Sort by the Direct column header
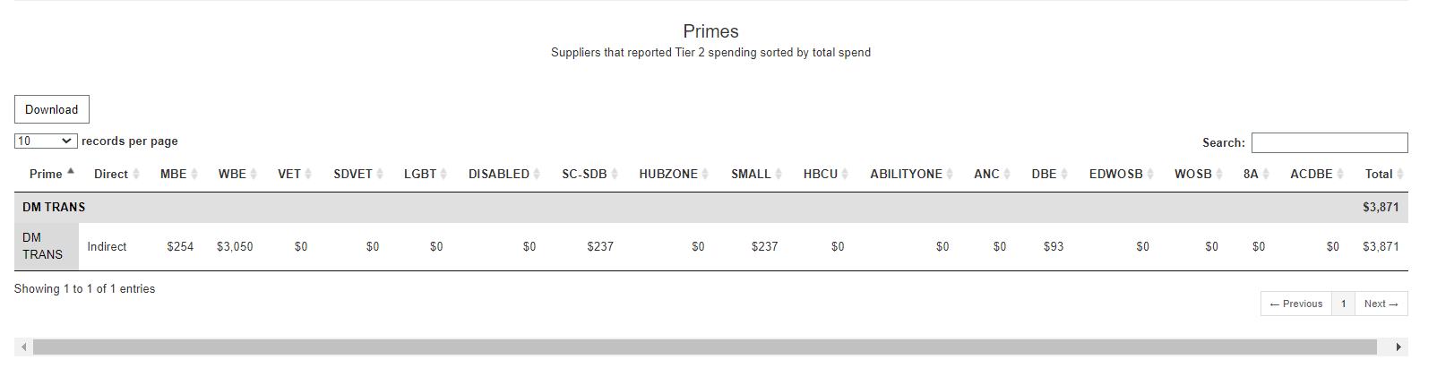 [116, 174]
